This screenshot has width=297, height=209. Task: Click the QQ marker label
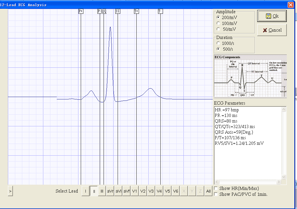click(104, 11)
